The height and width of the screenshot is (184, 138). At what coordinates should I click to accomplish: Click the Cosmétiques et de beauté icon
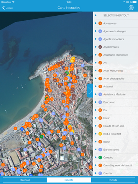(x=100, y=166)
